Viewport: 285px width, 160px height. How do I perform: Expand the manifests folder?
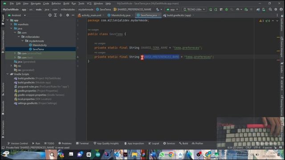[x=11, y=24]
